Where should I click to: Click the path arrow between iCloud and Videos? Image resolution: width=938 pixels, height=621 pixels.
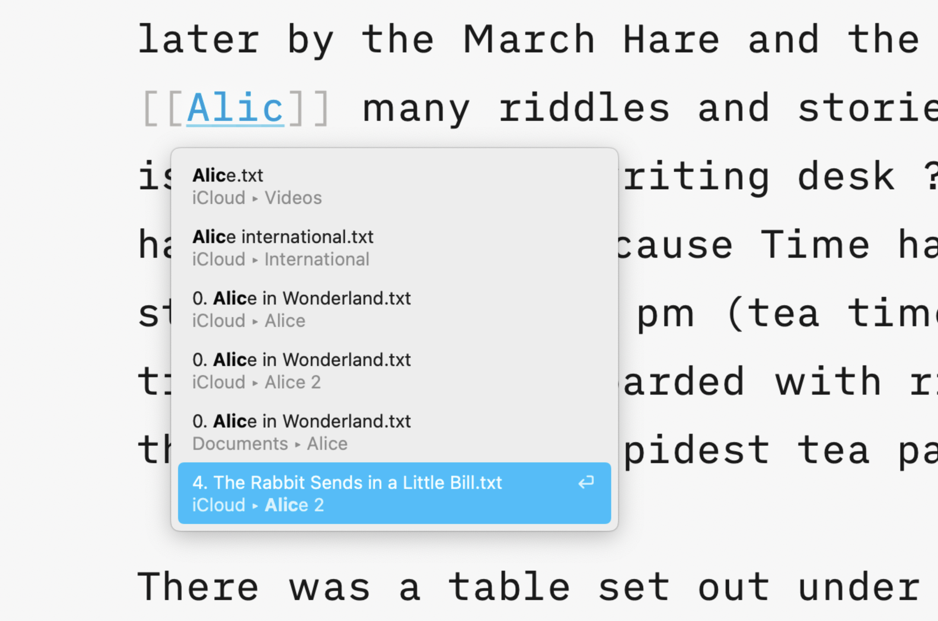click(x=255, y=198)
